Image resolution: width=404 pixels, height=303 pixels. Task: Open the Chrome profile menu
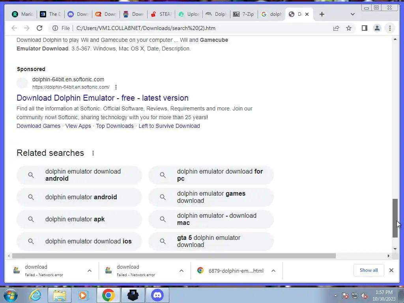pyautogui.click(x=377, y=28)
